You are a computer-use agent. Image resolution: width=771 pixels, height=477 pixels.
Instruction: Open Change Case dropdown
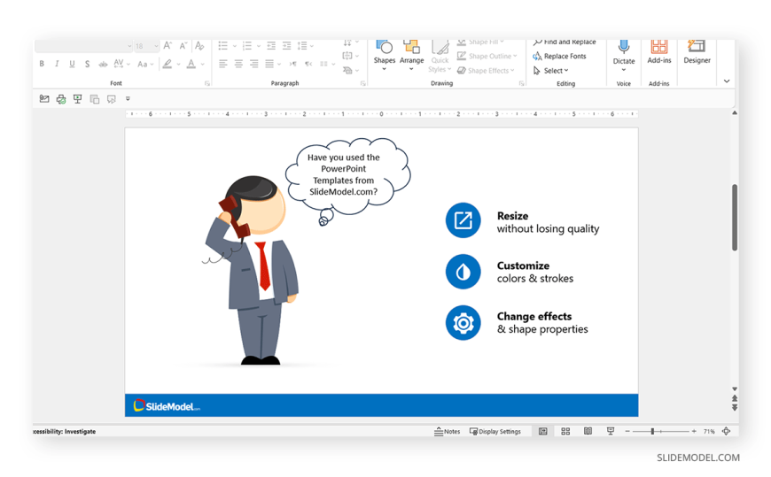[145, 64]
